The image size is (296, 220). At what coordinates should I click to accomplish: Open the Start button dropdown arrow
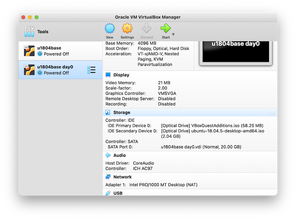[173, 34]
